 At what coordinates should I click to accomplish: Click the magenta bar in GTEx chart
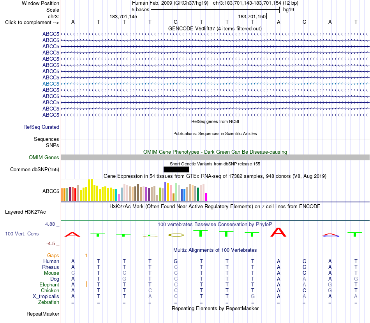(x=206, y=197)
